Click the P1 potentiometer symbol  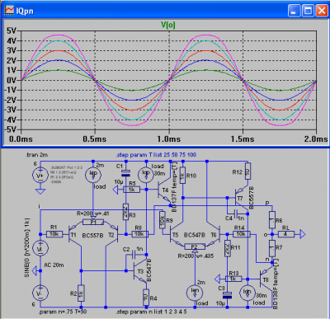[93, 223]
